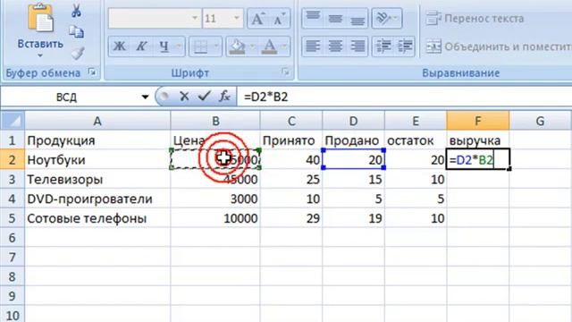
Task: Select column C header
Action: (291, 121)
